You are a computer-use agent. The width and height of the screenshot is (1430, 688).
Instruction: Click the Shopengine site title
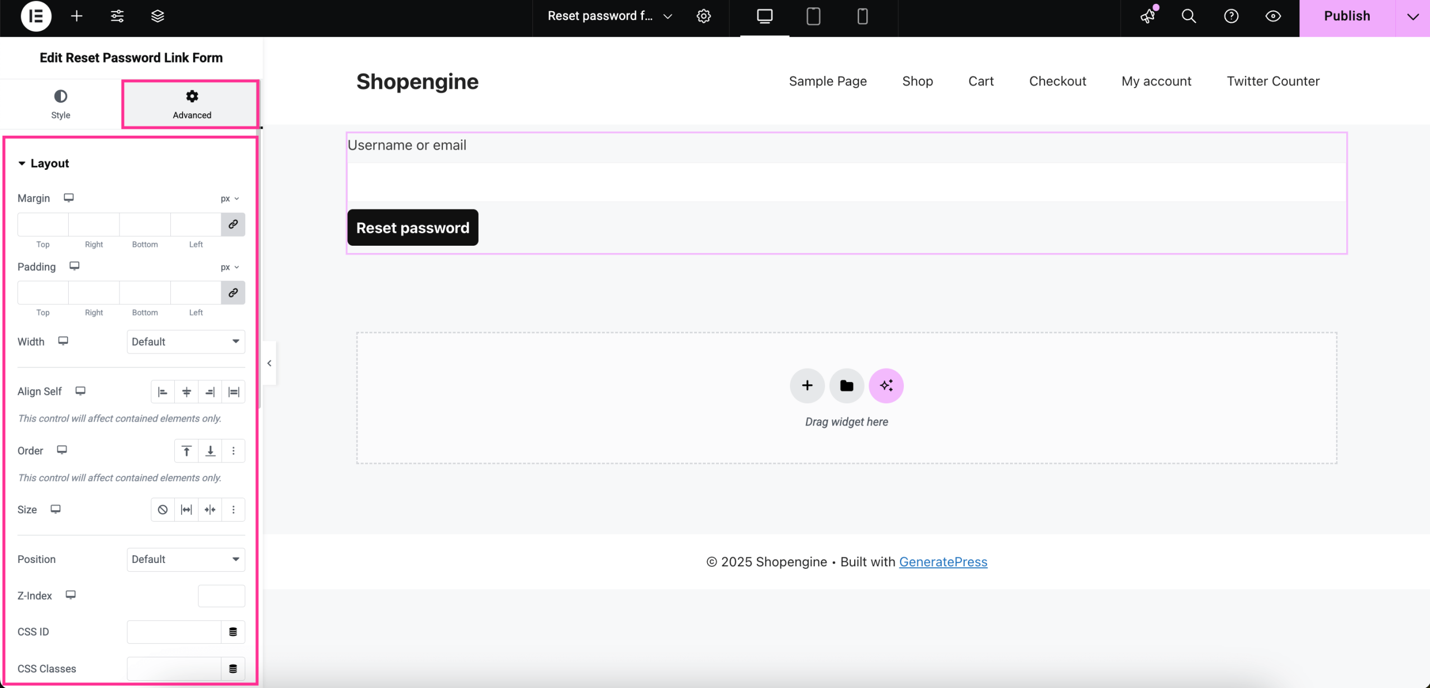click(417, 82)
